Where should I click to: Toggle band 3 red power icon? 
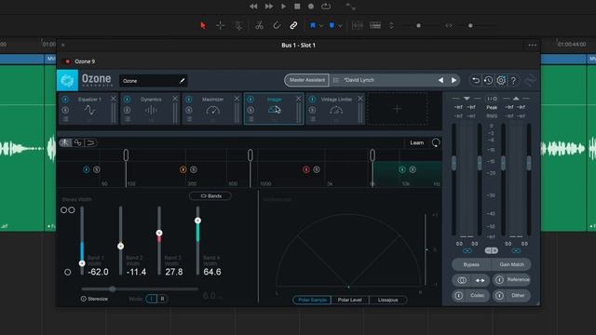(x=306, y=169)
